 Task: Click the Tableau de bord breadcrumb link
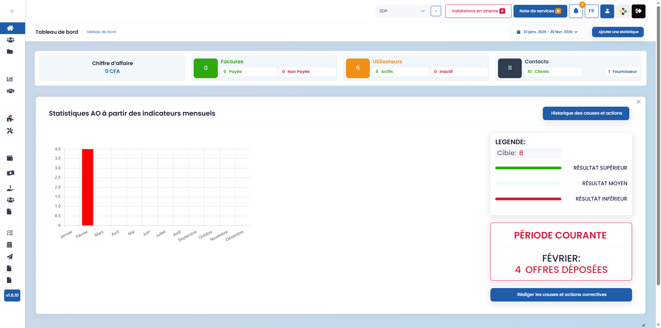coord(101,32)
